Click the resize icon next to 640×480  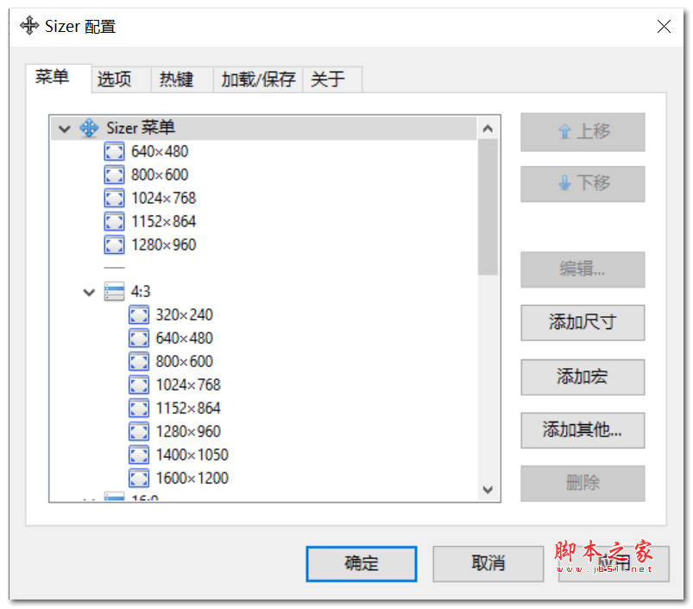[114, 151]
